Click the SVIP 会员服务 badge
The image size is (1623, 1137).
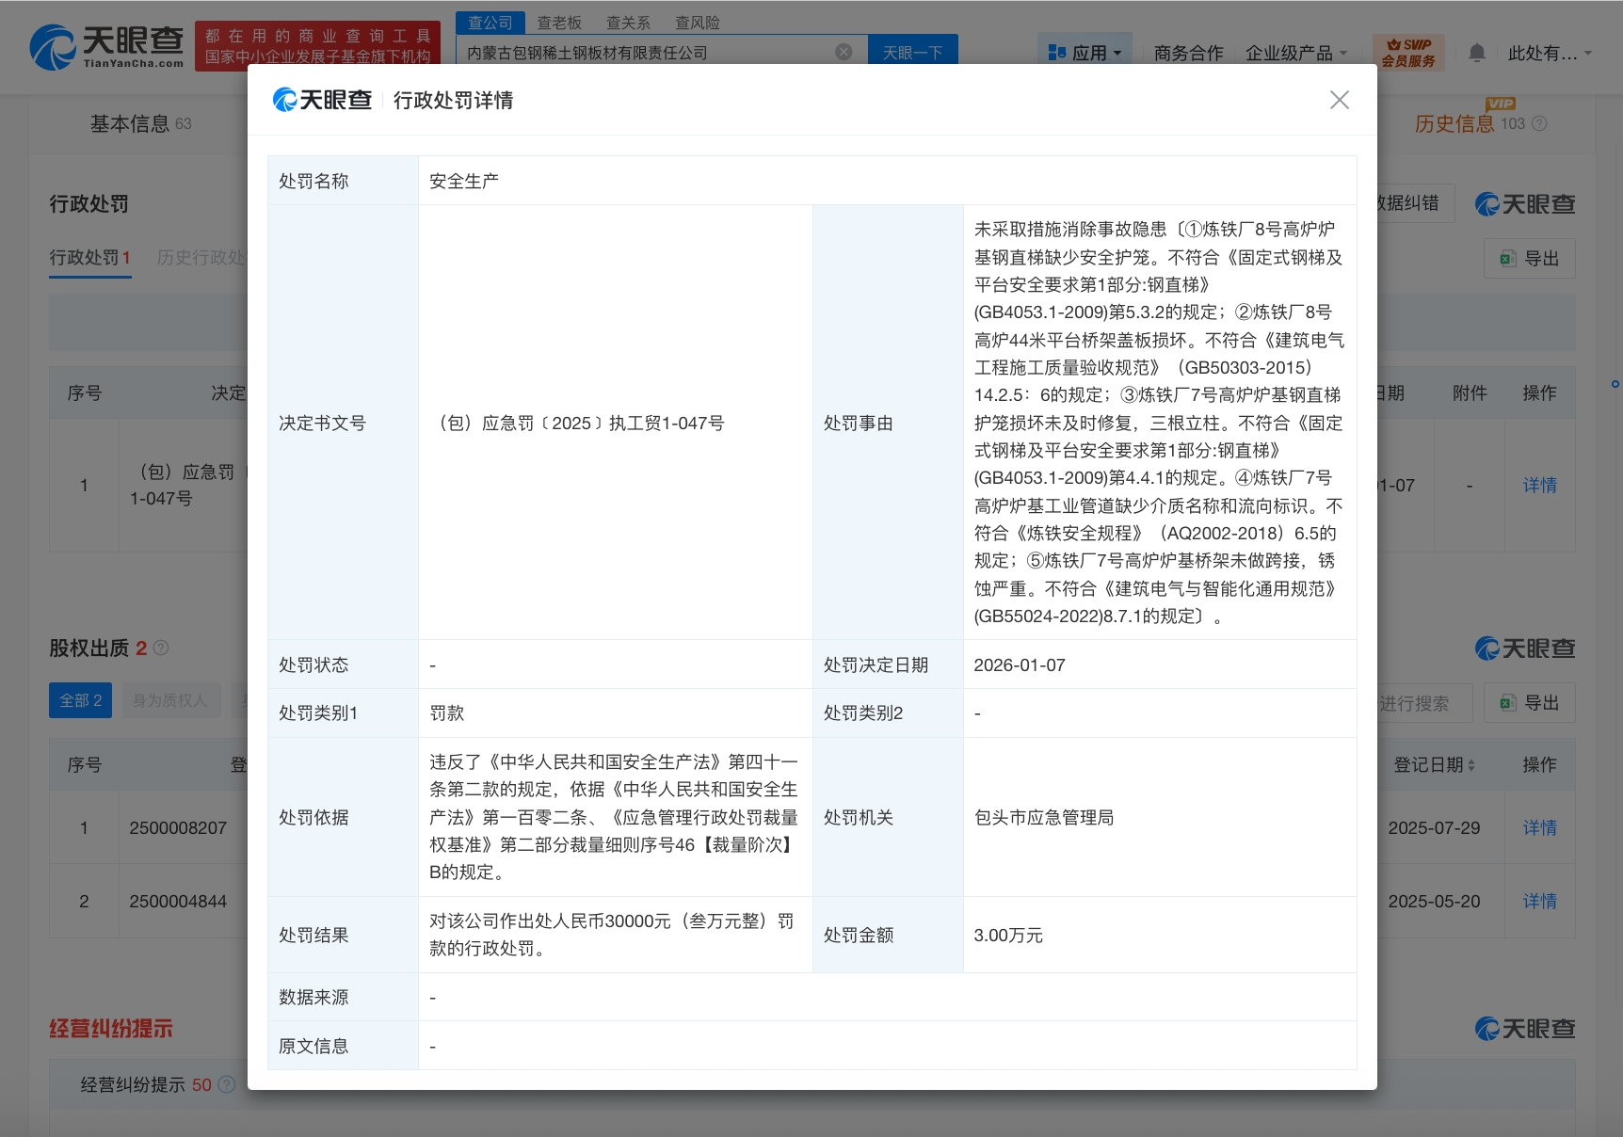pos(1408,51)
